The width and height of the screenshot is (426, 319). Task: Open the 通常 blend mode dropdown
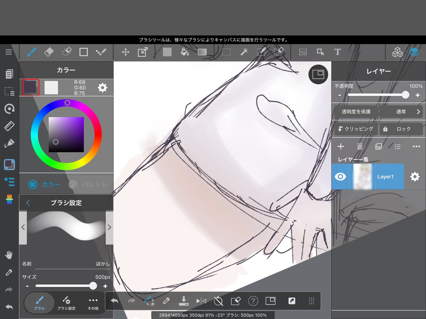pyautogui.click(x=401, y=112)
